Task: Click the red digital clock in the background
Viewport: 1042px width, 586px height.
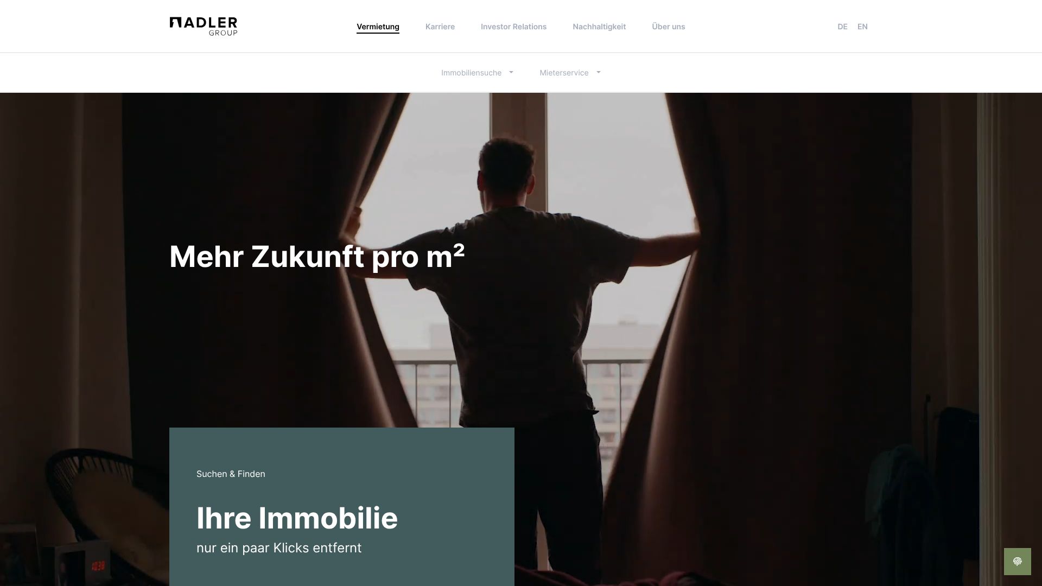Action: point(98,566)
